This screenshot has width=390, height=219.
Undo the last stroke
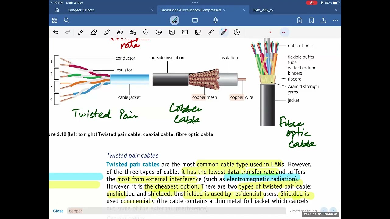56,32
